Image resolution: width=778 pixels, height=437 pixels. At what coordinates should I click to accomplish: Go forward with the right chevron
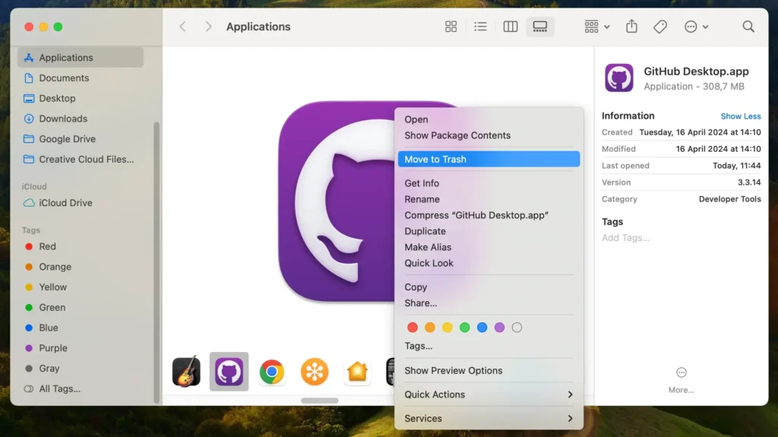[x=208, y=27]
